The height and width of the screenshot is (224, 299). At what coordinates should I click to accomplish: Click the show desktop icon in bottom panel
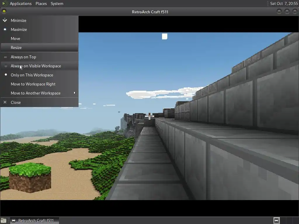pyautogui.click(x=4, y=221)
